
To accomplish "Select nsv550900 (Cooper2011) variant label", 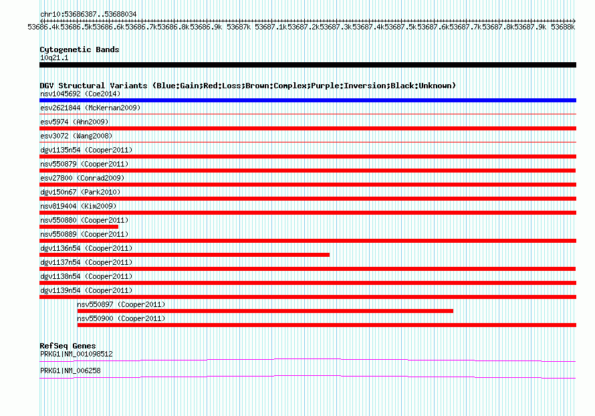I will click(x=121, y=318).
